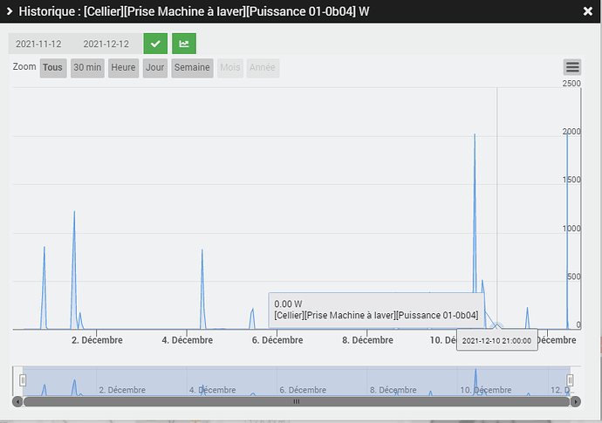Click the chevron arrow next to Historique title
This screenshot has width=602, height=423.
(10, 11)
